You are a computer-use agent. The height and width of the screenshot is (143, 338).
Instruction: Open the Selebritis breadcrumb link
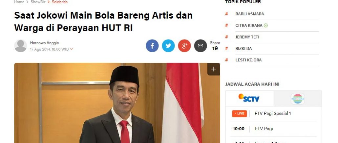pyautogui.click(x=60, y=2)
